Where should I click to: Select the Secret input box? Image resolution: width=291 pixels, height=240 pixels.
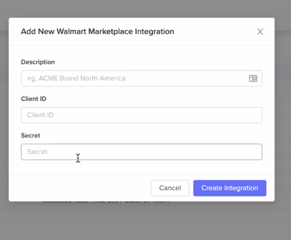[141, 152]
